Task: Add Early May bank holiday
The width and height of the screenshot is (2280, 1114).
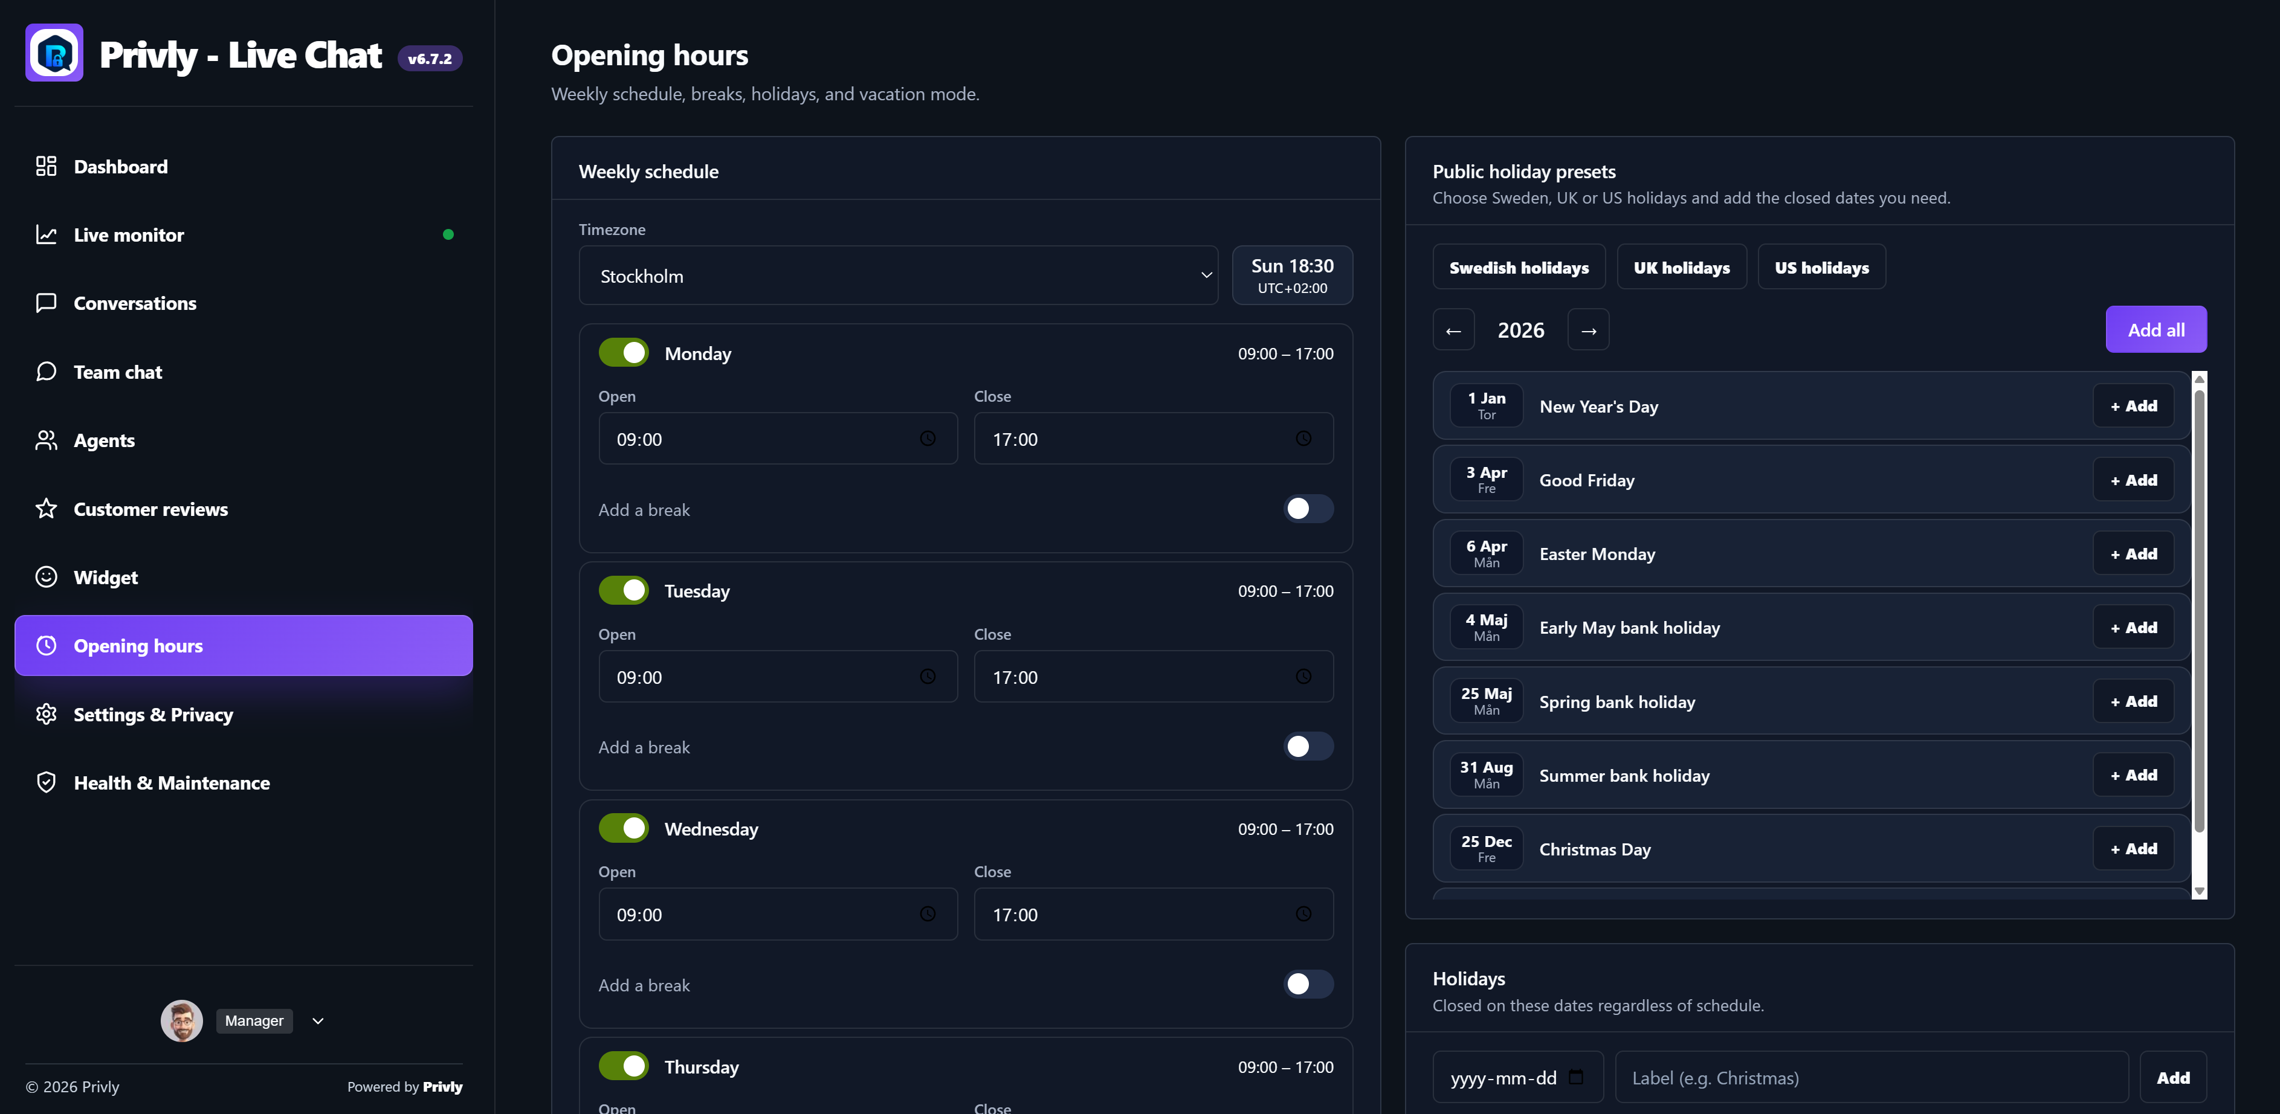Action: 2134,626
